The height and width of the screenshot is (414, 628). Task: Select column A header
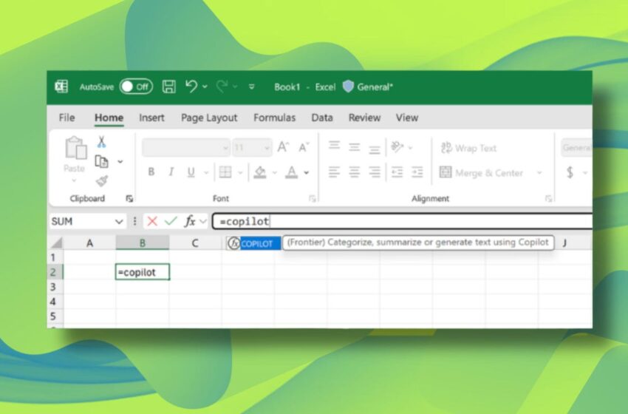89,243
